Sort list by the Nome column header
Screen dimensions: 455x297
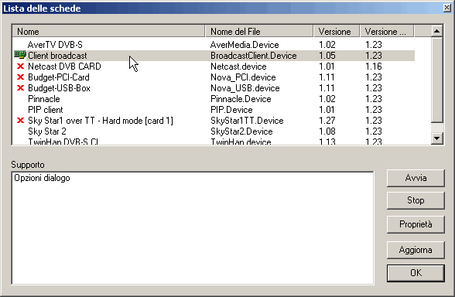108,31
